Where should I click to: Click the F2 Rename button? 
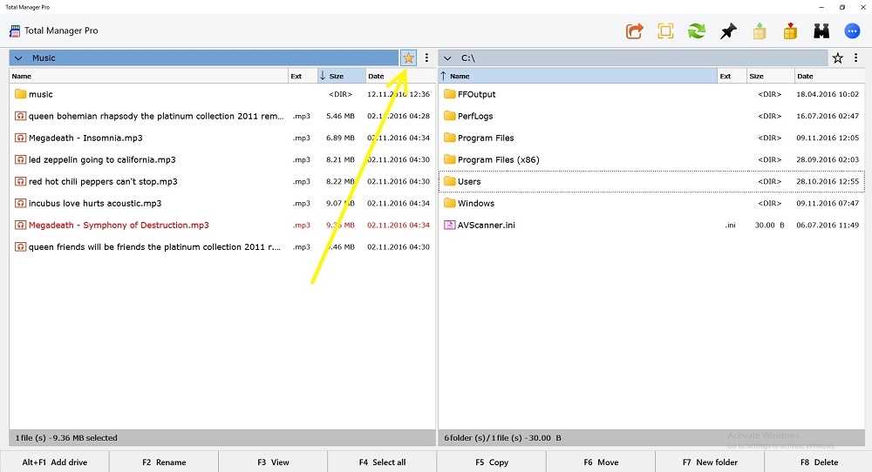[x=164, y=462]
